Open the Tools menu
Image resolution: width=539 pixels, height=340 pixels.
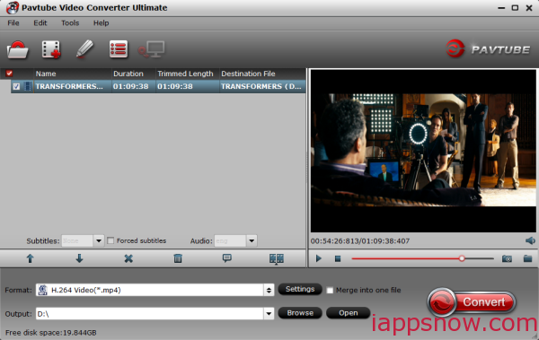click(x=70, y=23)
